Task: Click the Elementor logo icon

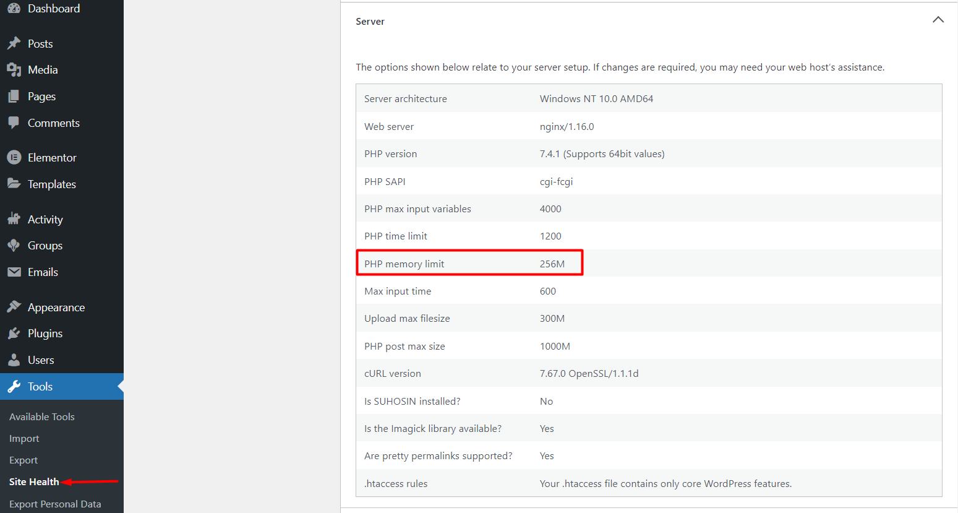Action: [14, 157]
